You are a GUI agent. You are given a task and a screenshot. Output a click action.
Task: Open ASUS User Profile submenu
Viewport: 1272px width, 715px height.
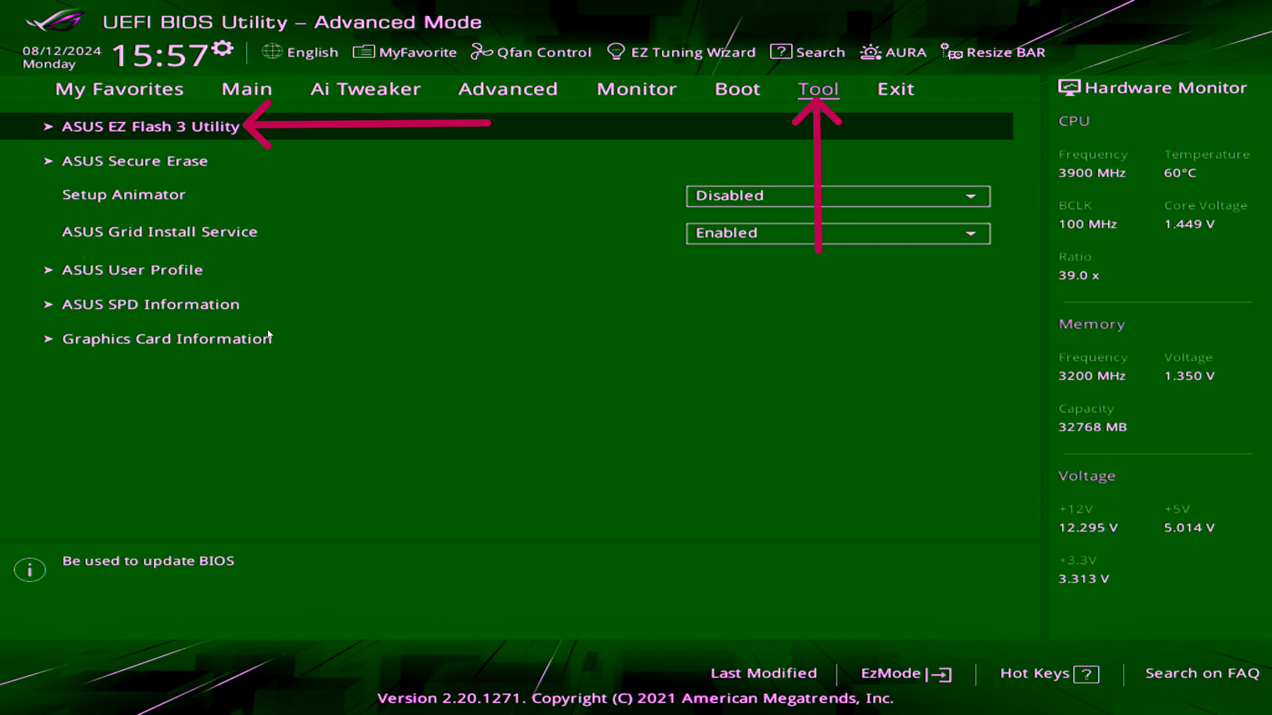tap(132, 270)
